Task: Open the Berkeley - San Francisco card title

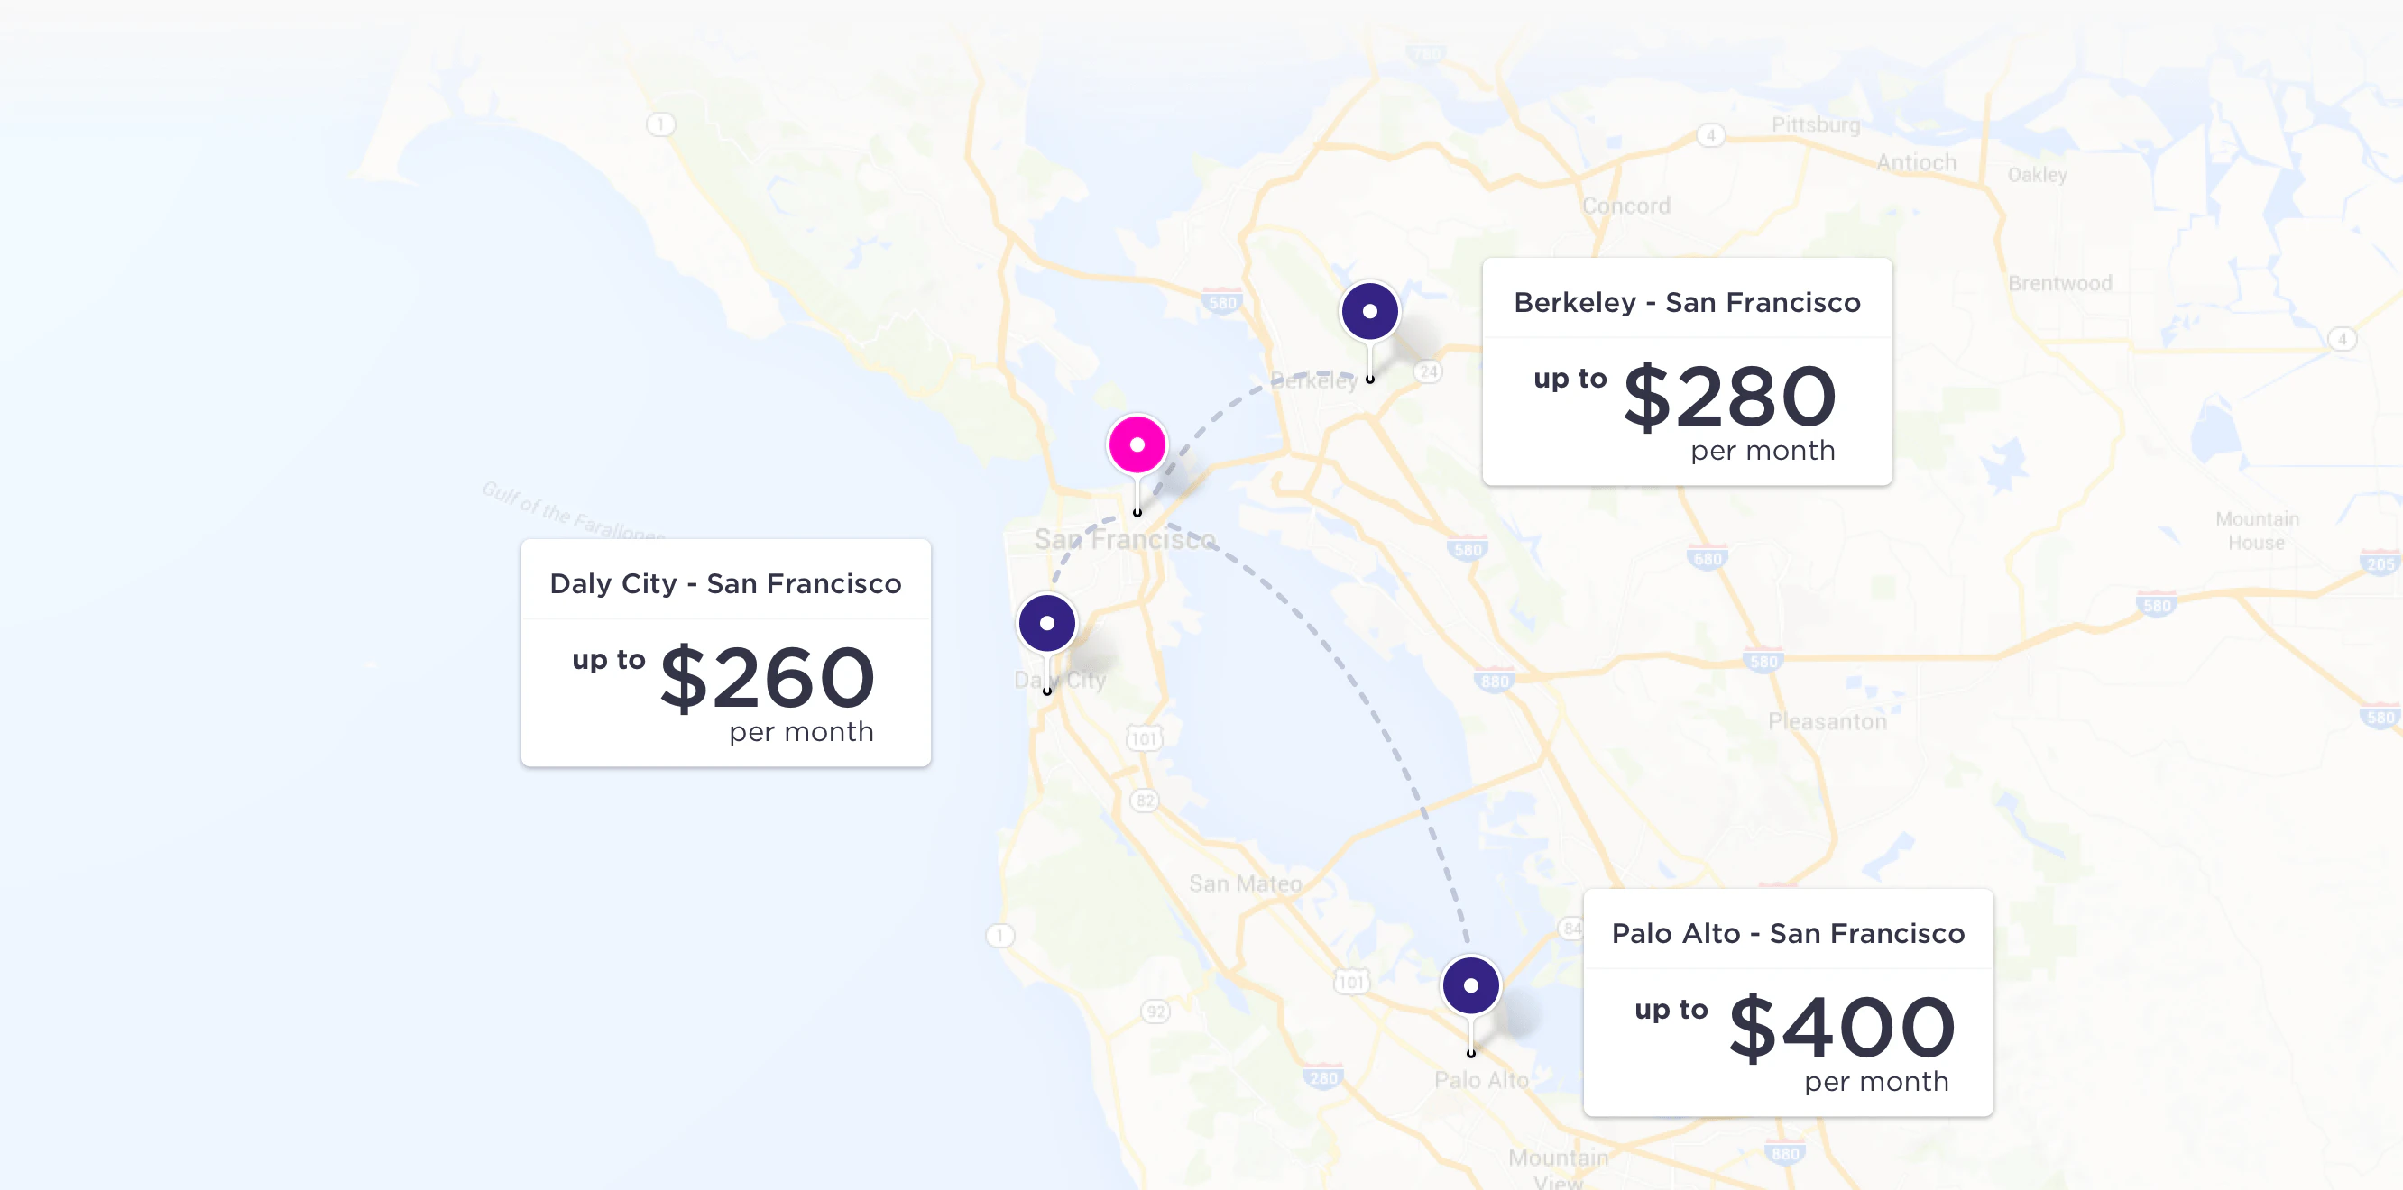Action: [x=1687, y=302]
